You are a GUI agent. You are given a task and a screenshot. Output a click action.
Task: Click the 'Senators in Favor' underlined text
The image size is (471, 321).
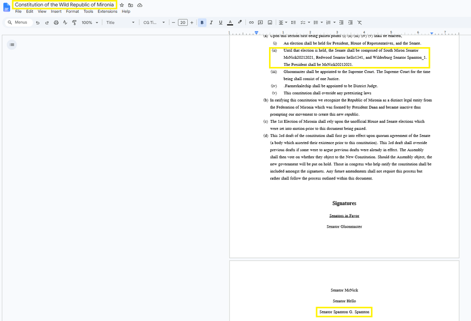point(344,216)
